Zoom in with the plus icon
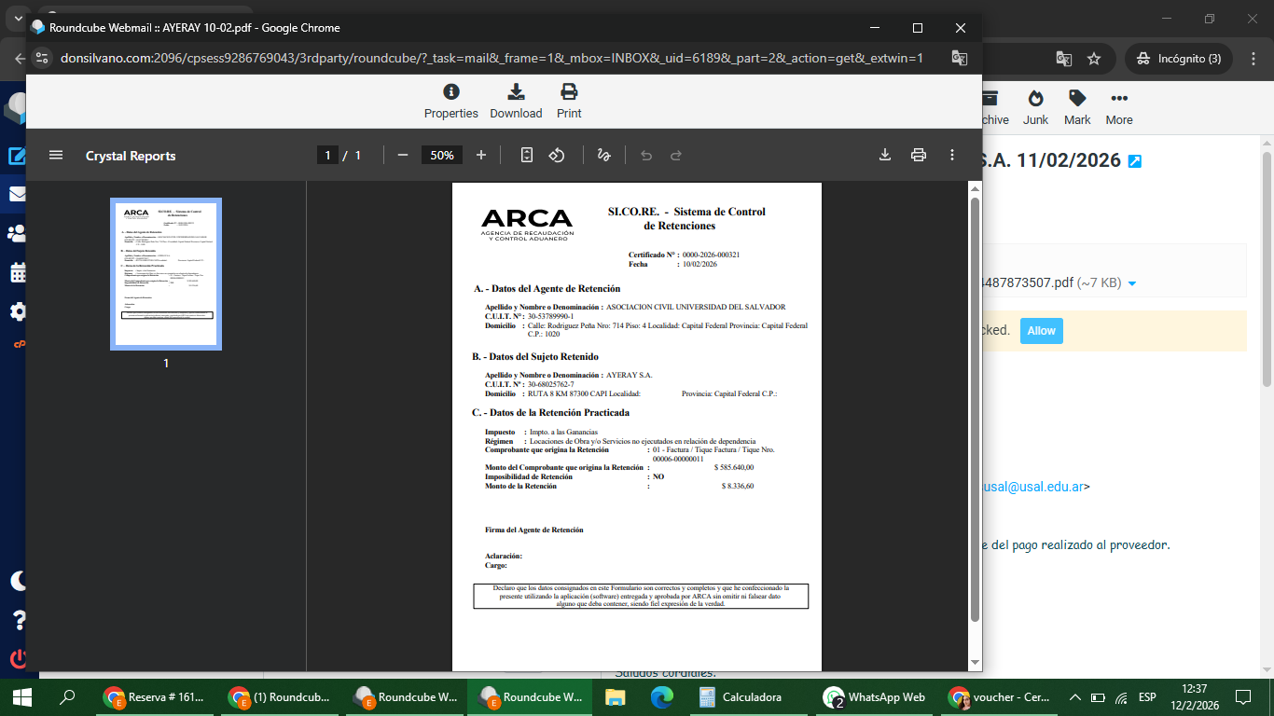 [481, 155]
